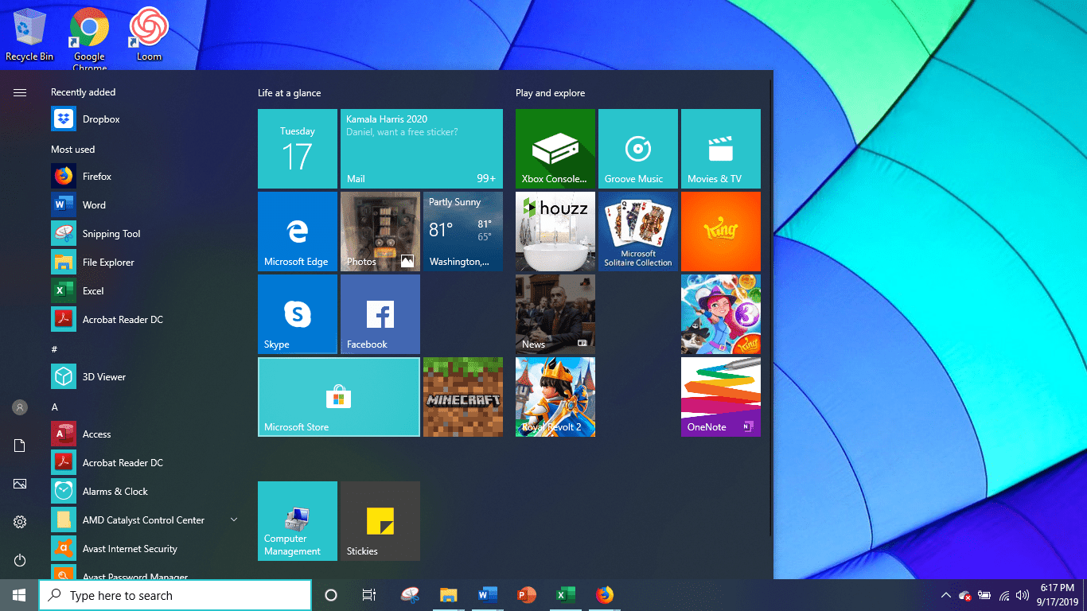Open the houzz tile
This screenshot has width=1087, height=611.
[555, 232]
